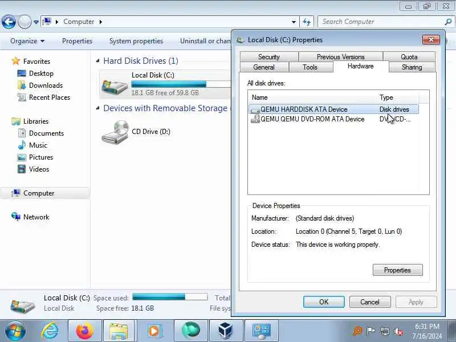Open VirtualBox from the taskbar
The image size is (456, 342).
pos(226,331)
